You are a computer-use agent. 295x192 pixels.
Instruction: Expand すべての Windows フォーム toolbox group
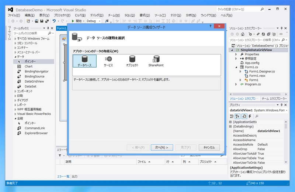pos(15,39)
